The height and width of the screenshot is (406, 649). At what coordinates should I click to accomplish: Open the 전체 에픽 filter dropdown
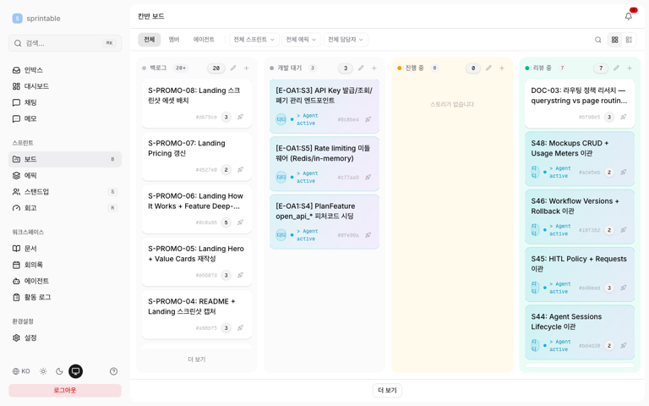tap(302, 40)
